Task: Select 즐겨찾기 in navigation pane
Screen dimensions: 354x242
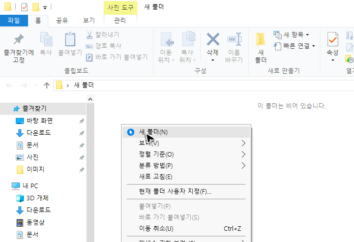Action: pos(43,109)
